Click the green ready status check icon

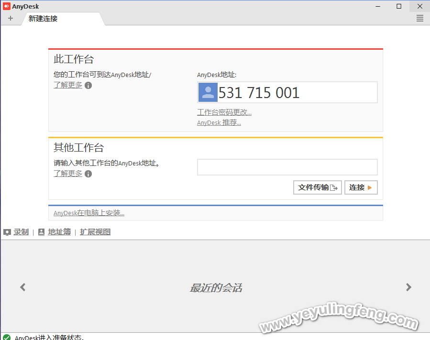tap(7, 337)
